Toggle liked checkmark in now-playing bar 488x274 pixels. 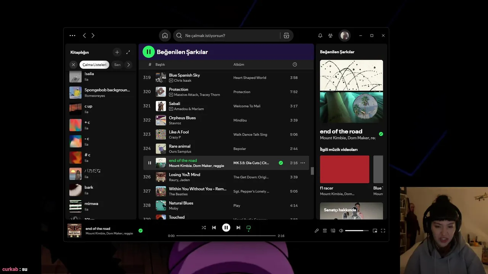click(x=140, y=231)
